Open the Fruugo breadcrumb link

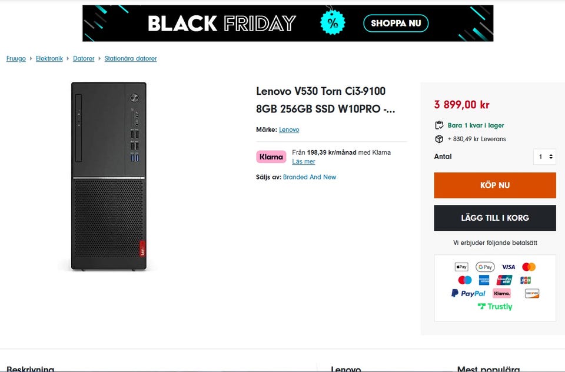pos(16,59)
